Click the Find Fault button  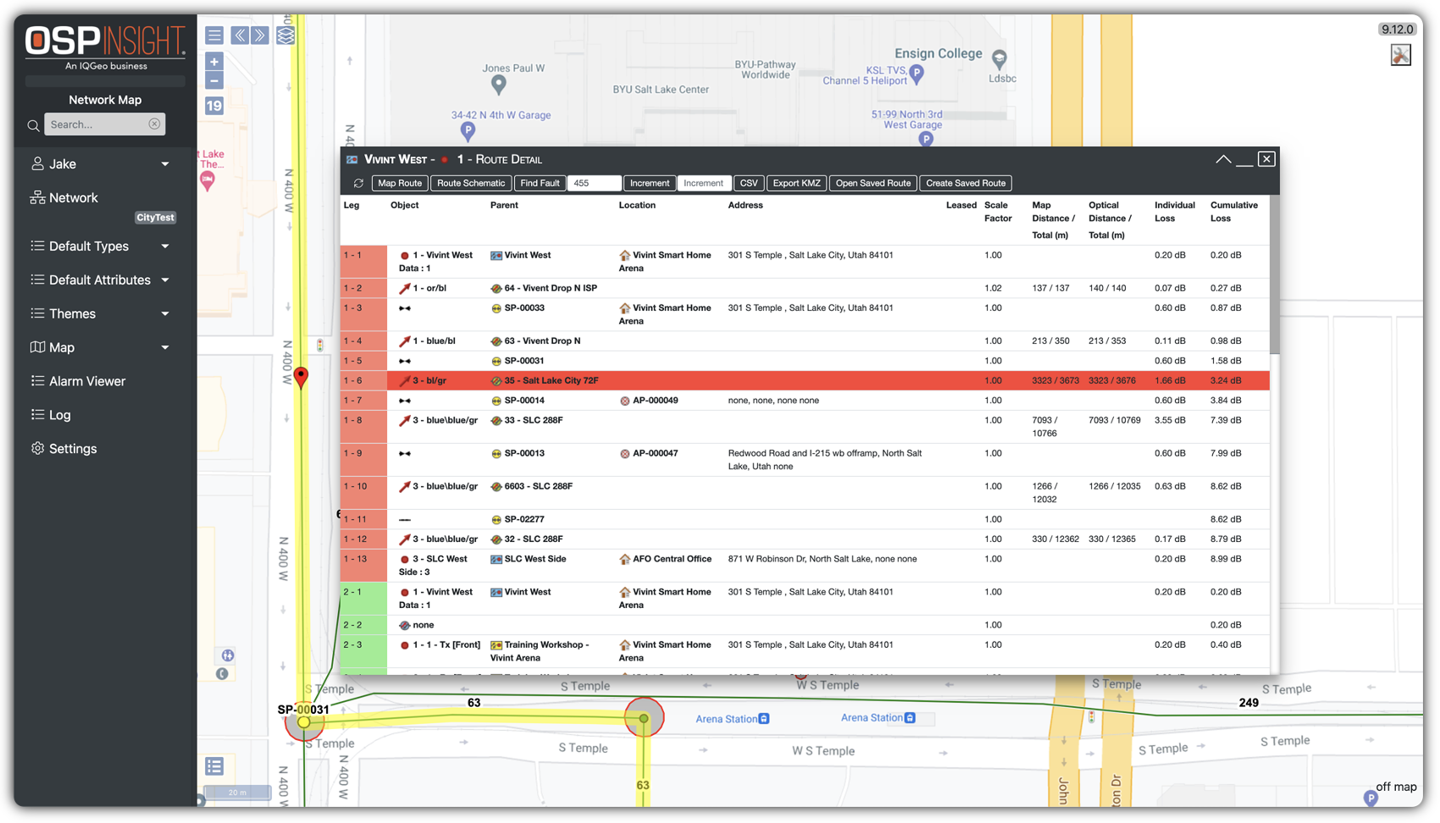(x=540, y=183)
